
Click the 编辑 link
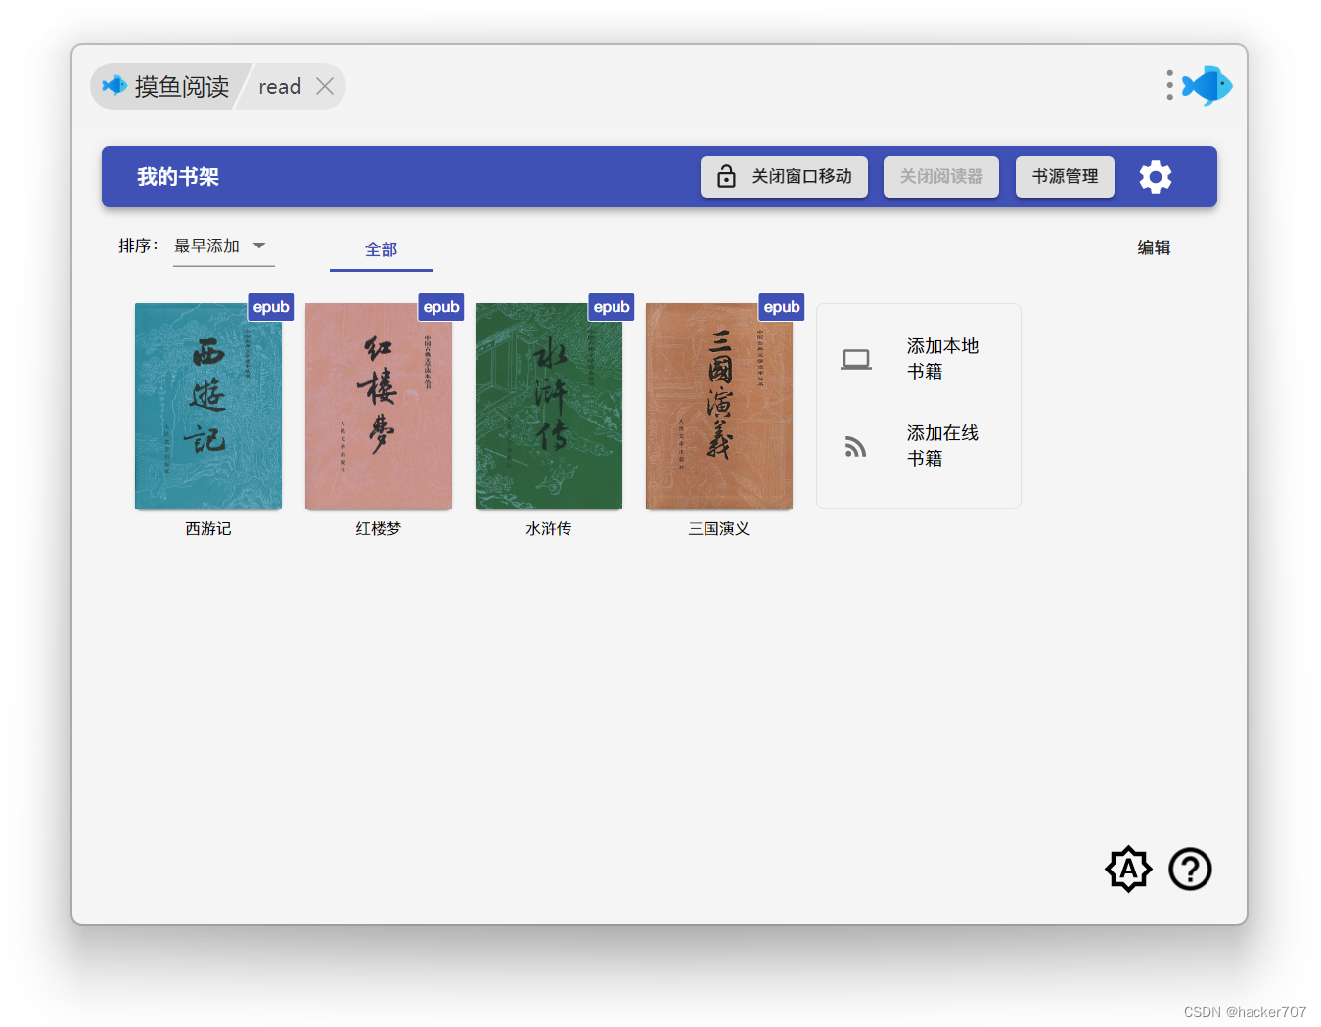pyautogui.click(x=1154, y=247)
